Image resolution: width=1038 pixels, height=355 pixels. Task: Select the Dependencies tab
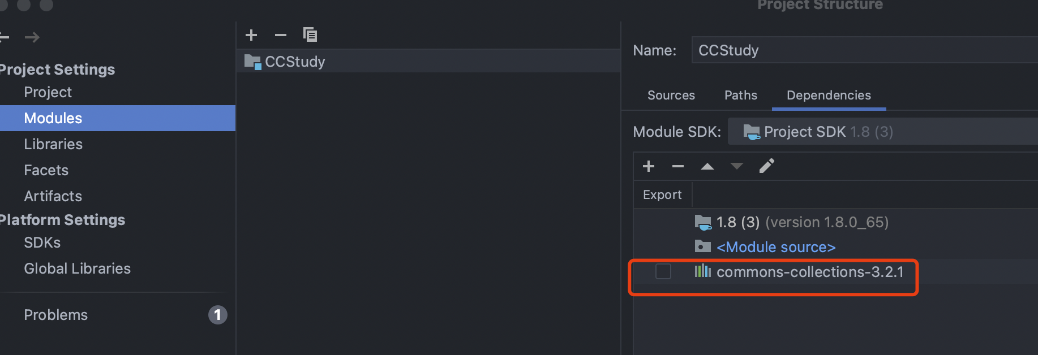click(829, 96)
